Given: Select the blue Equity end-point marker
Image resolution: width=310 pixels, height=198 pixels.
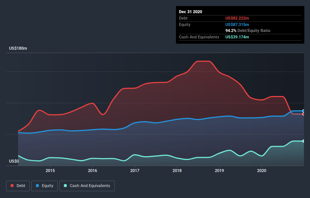Looking at the screenshot, I should click(304, 111).
